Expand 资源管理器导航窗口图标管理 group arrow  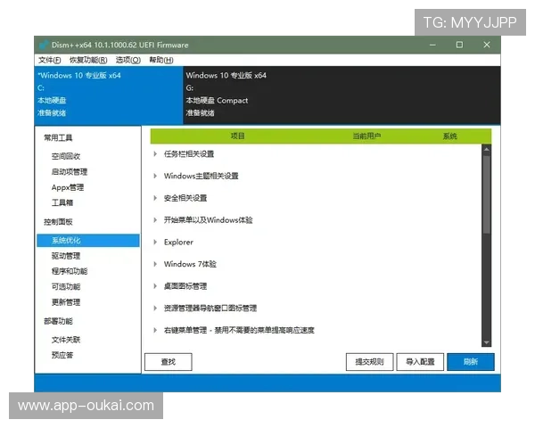155,309
